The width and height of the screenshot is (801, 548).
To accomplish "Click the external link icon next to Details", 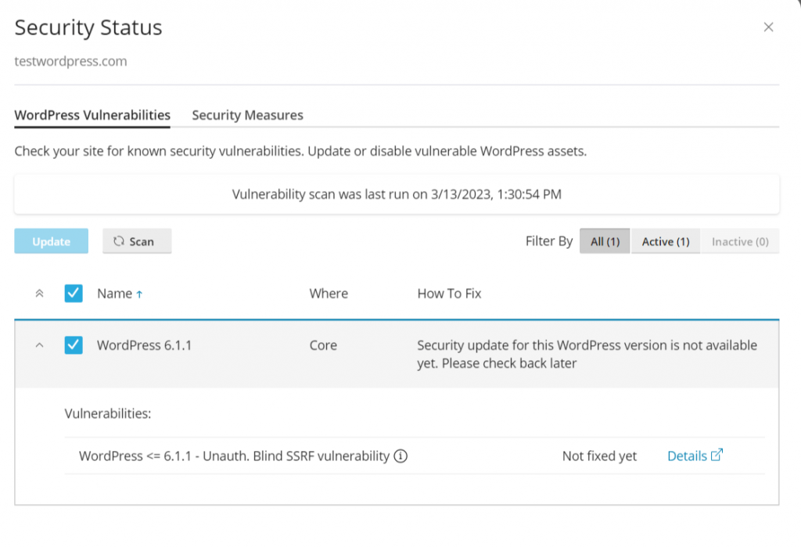I will pos(717,454).
